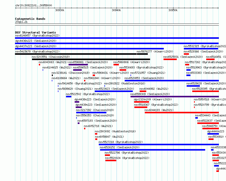Click the black bar under nsv3203551
Viewport: 226px width, 181px height.
pos(91,59)
